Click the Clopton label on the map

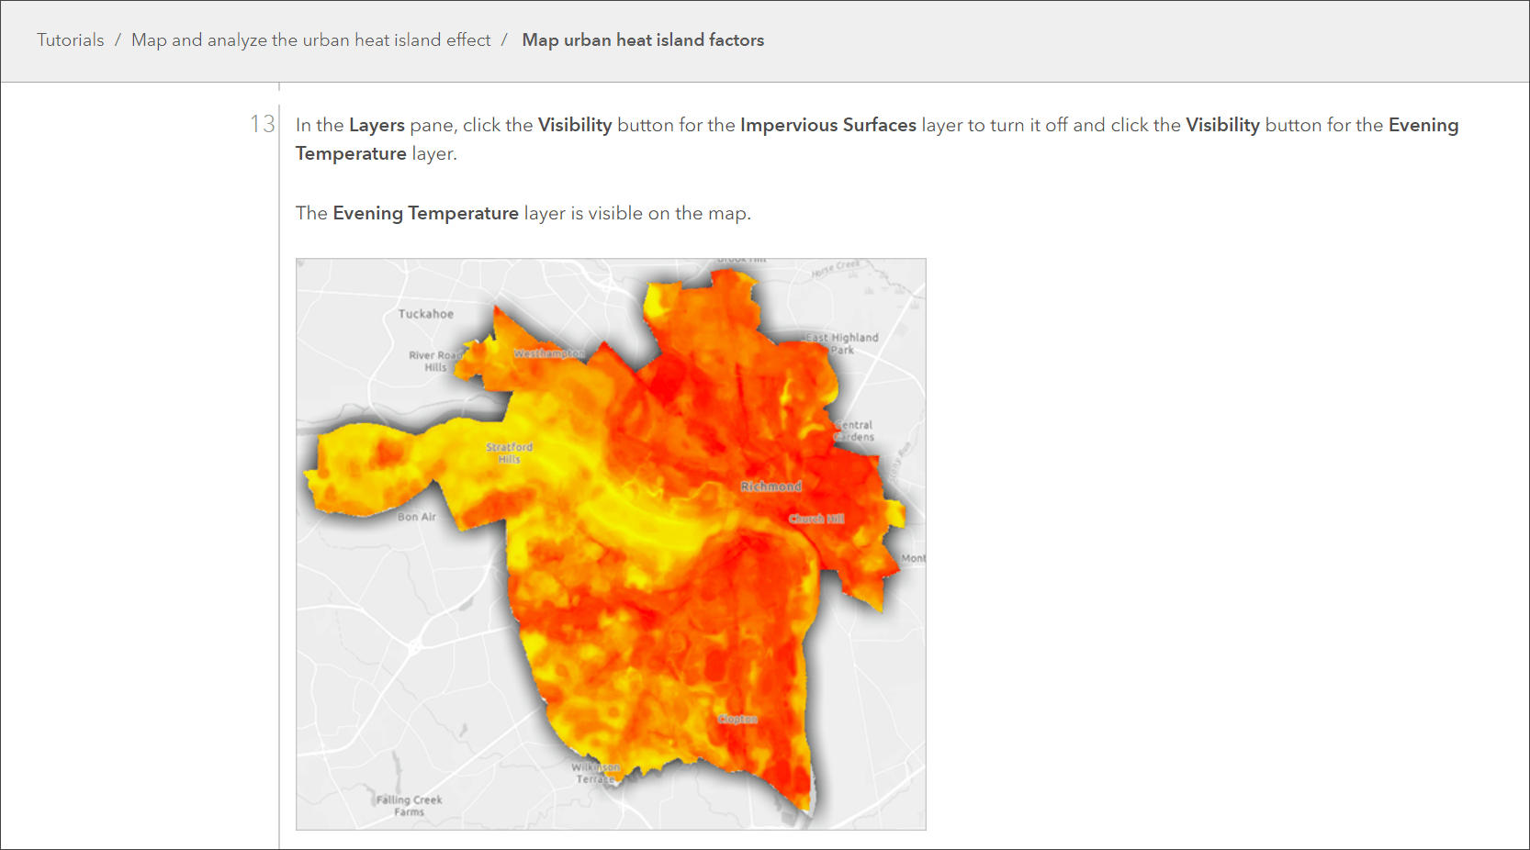pyautogui.click(x=736, y=720)
